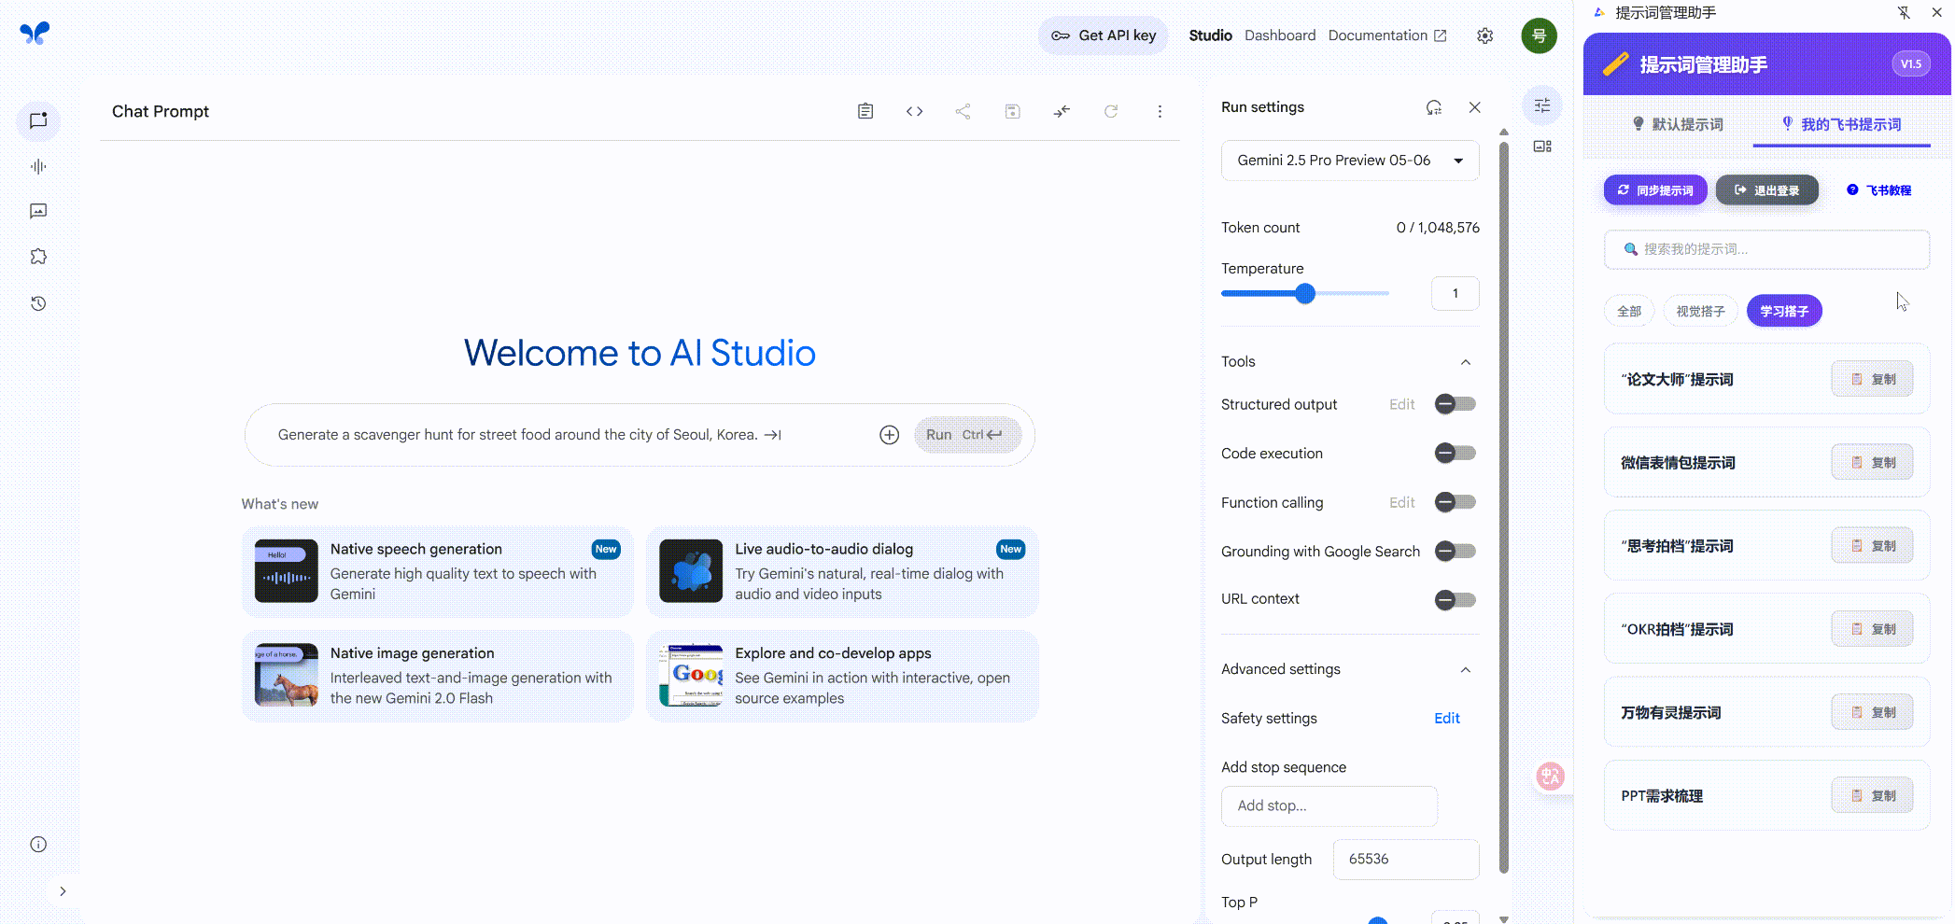Toggle Code execution switch
The height and width of the screenshot is (924, 1955).
click(x=1456, y=454)
